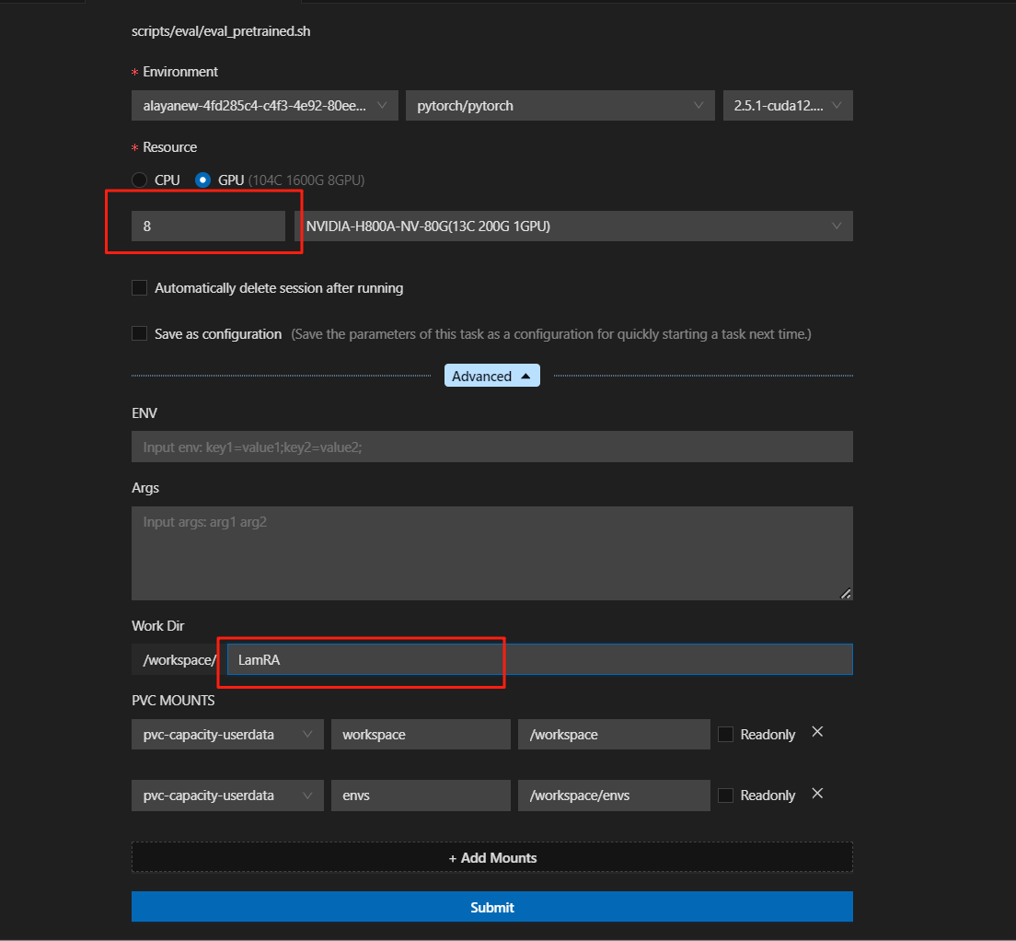This screenshot has width=1016, height=941.
Task: Remove the /workspace mount row
Action: click(x=816, y=733)
